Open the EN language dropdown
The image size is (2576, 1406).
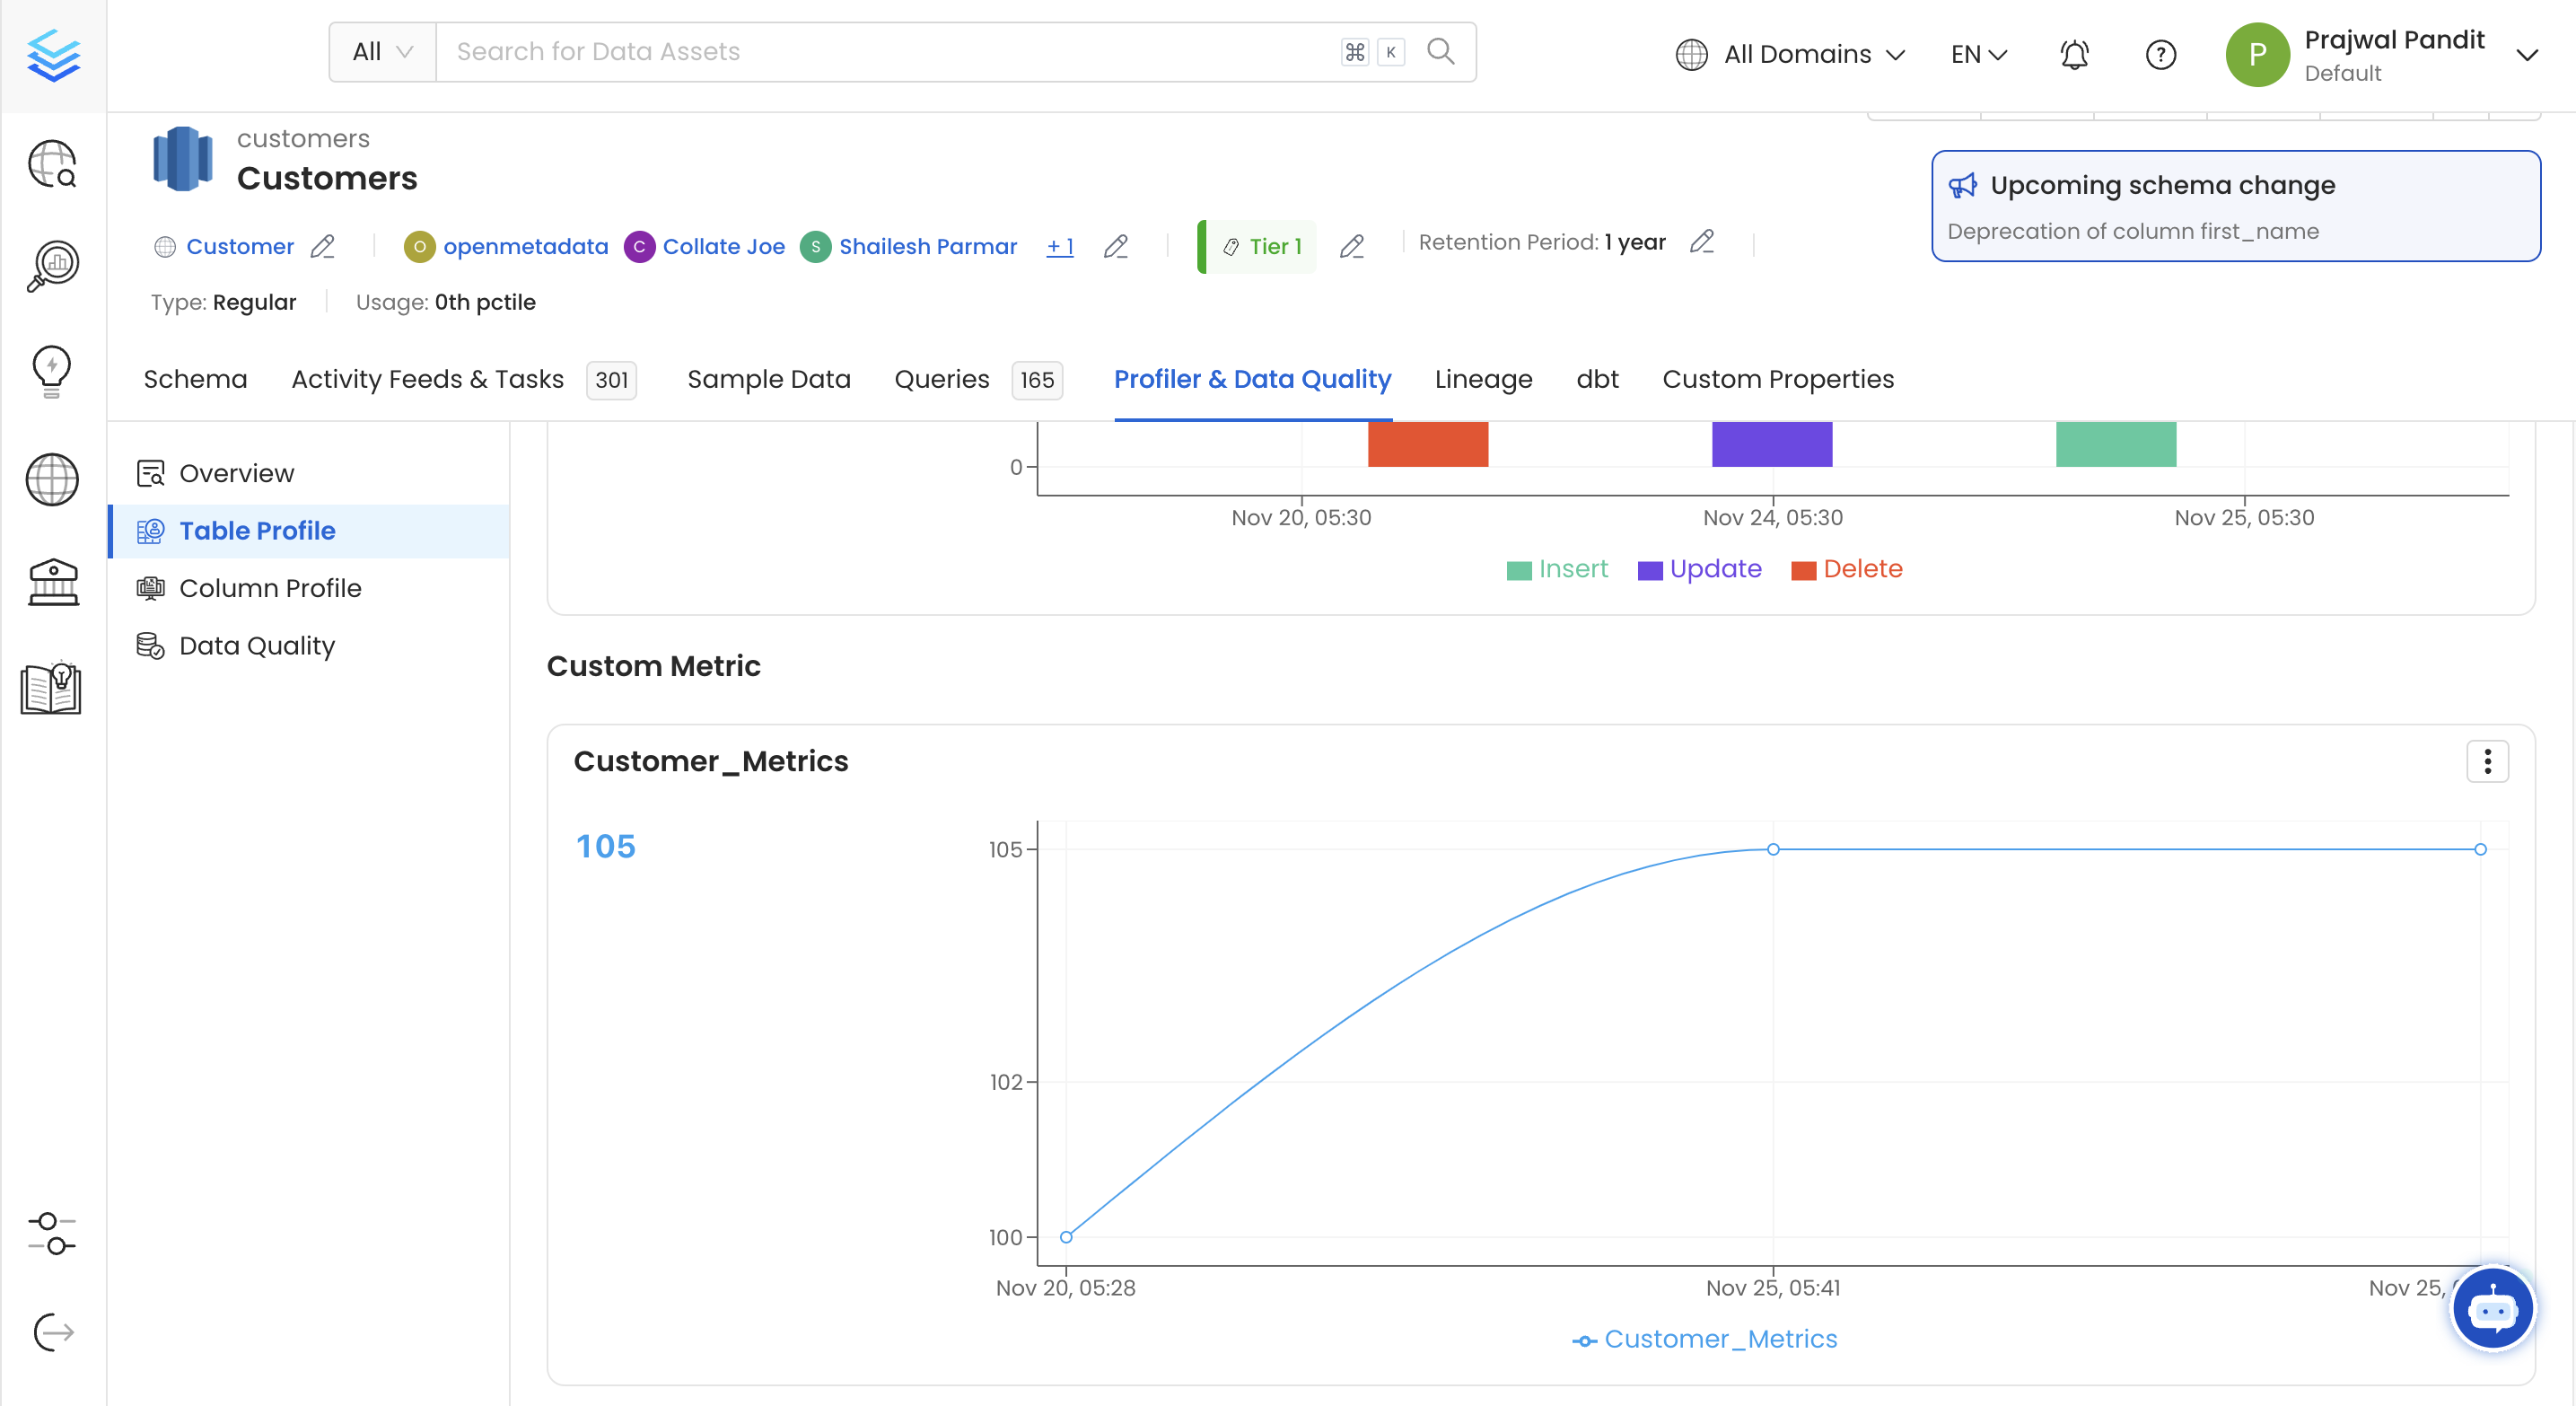tap(1977, 54)
